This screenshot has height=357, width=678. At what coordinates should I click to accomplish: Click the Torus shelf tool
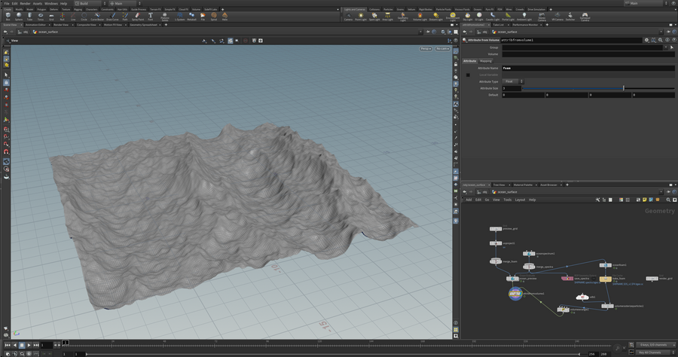[41, 15]
